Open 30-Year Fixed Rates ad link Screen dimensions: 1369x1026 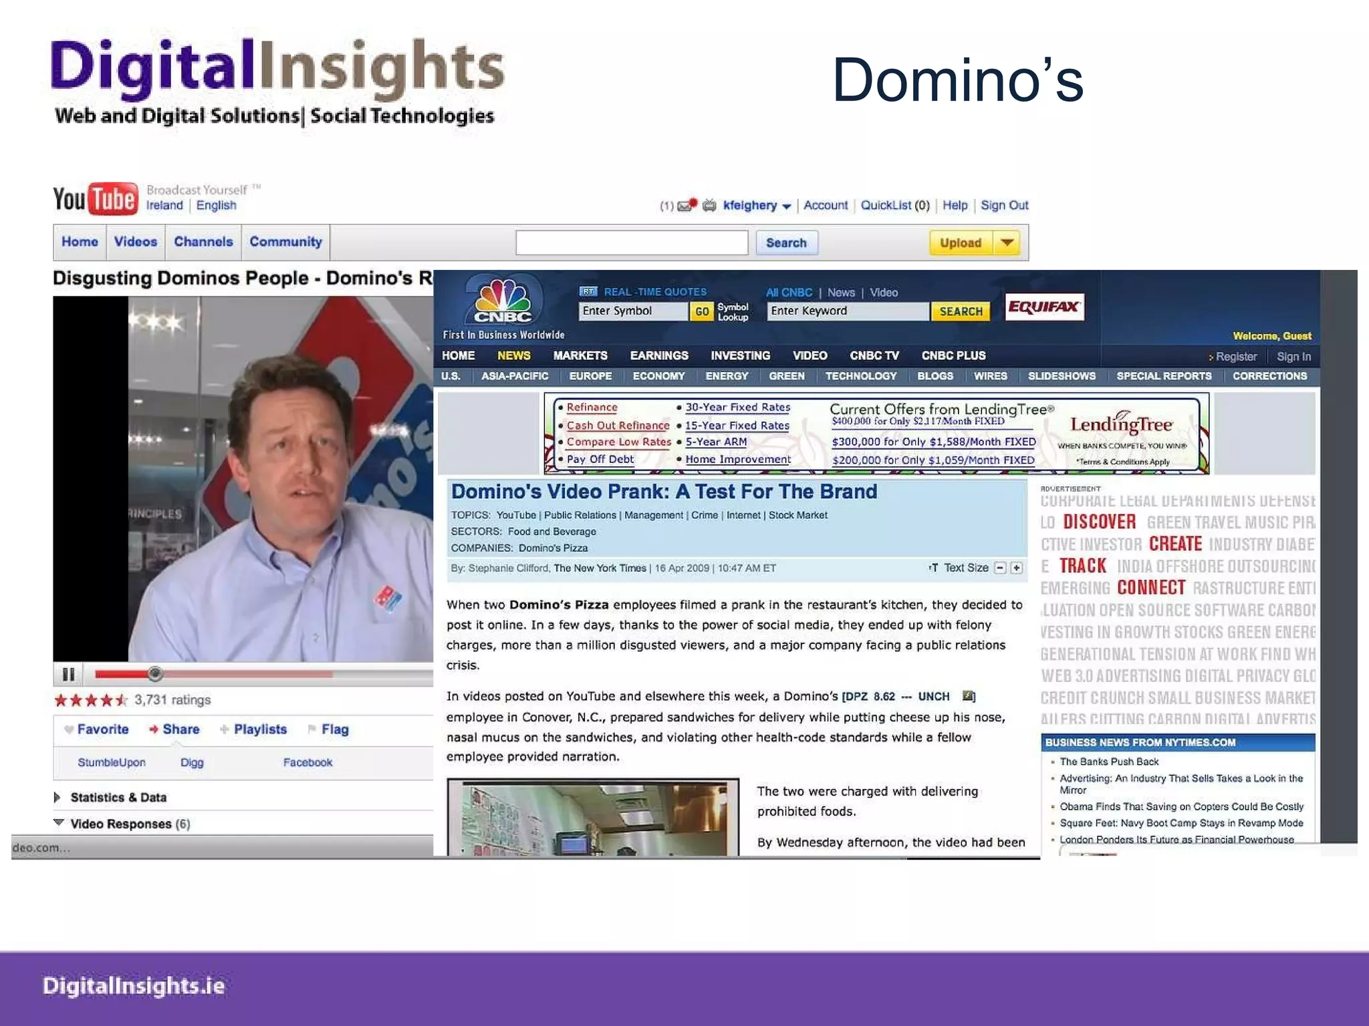(x=738, y=407)
